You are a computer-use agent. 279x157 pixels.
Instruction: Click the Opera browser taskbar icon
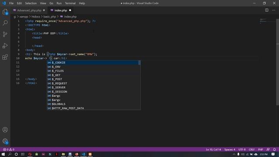pos(30,154)
